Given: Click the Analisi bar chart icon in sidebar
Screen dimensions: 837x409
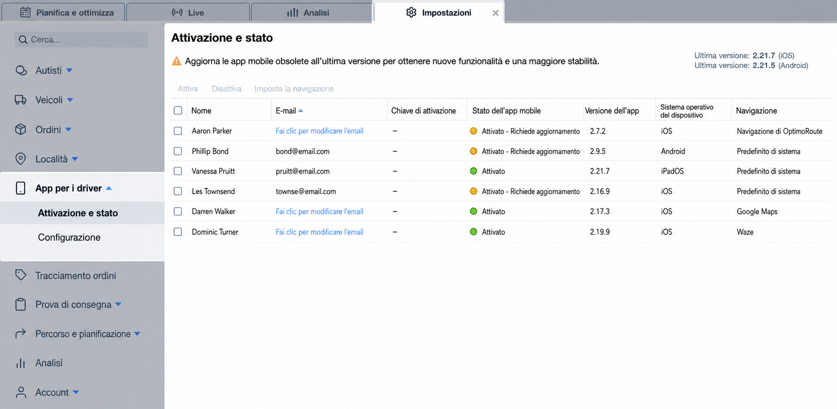Looking at the screenshot, I should pos(20,363).
